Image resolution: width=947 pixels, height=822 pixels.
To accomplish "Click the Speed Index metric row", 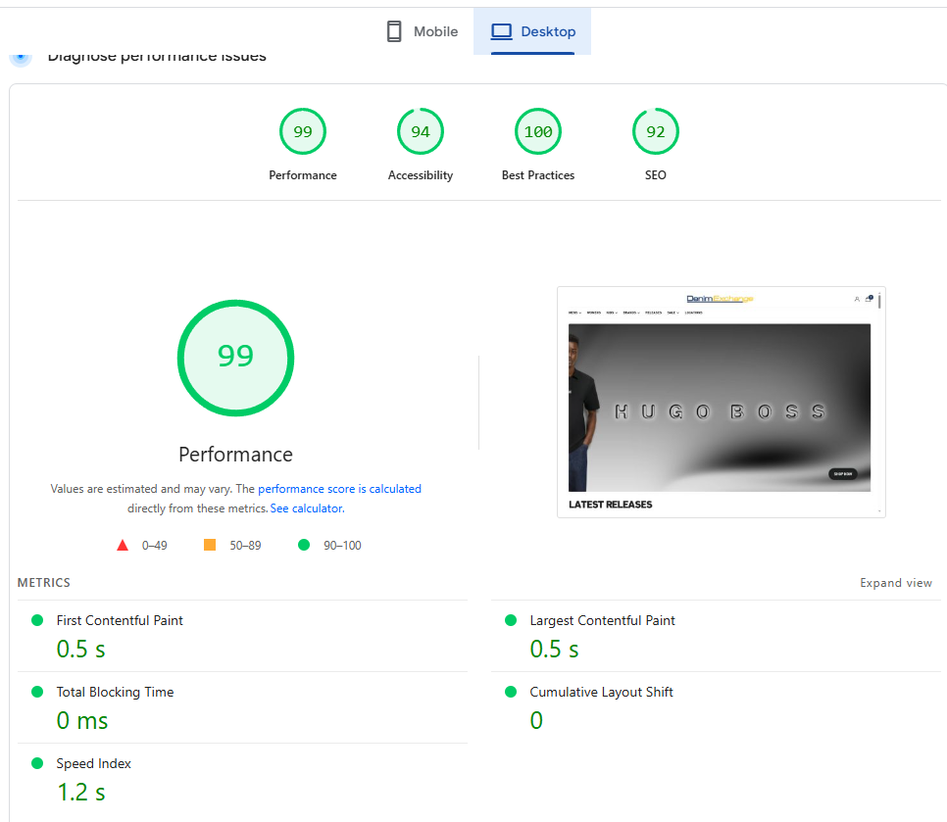I will [93, 763].
